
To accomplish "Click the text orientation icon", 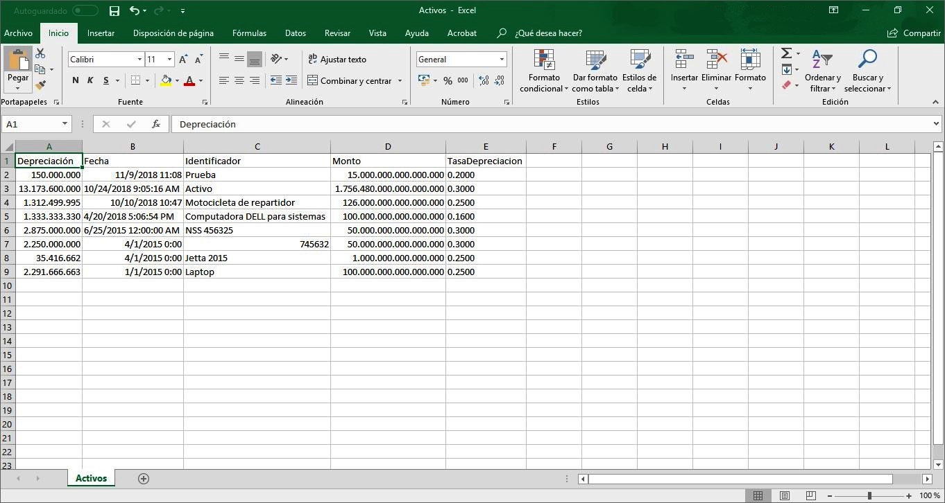I will (x=276, y=59).
